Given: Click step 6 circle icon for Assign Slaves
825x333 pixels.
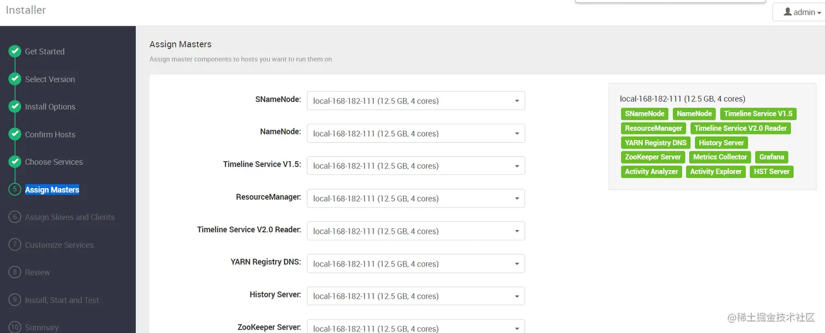Looking at the screenshot, I should 15,217.
